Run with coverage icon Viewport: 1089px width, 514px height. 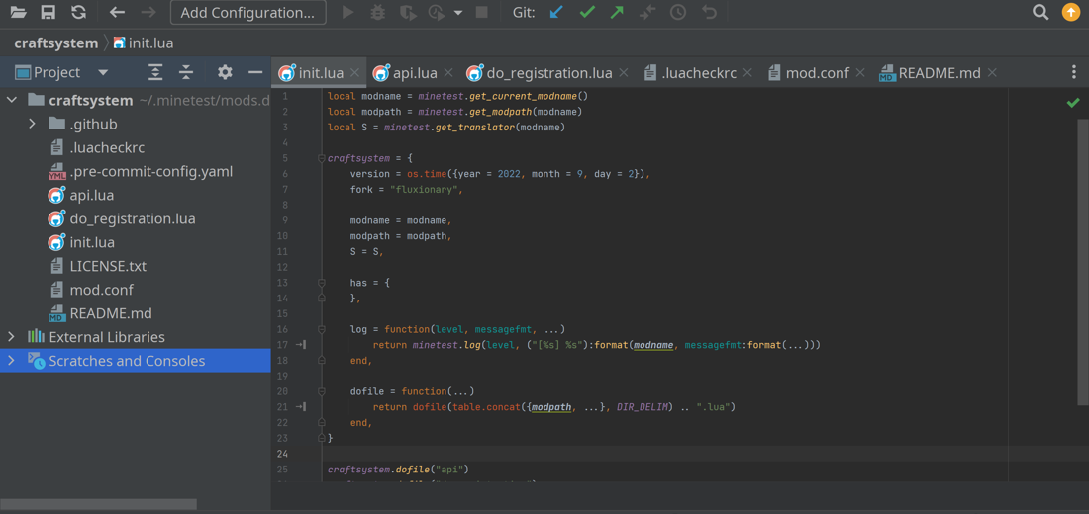click(409, 13)
